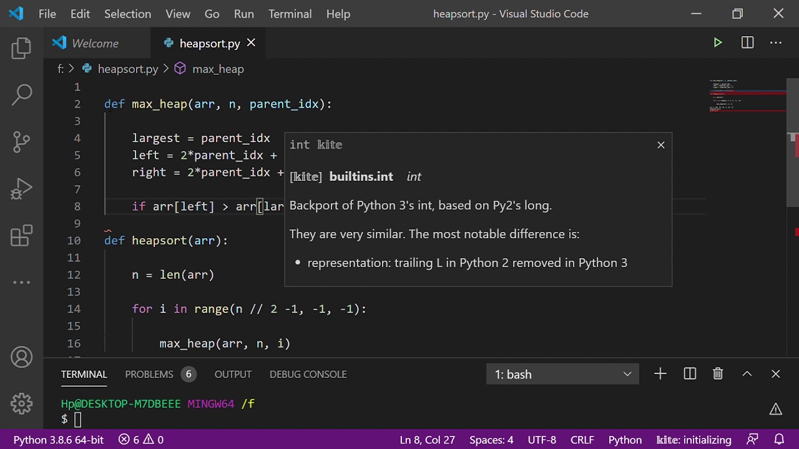Switch to the DEBUG CONSOLE tab

(x=308, y=374)
